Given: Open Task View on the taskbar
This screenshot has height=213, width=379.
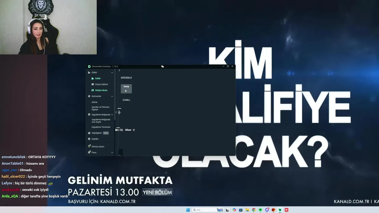Looking at the screenshot, I should 227,210.
